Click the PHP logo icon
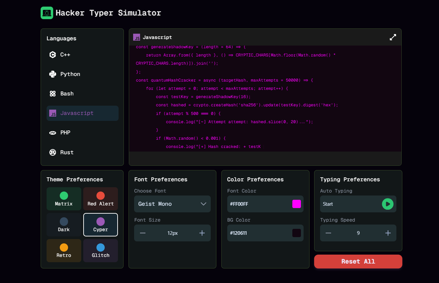439x283 pixels. (53, 133)
